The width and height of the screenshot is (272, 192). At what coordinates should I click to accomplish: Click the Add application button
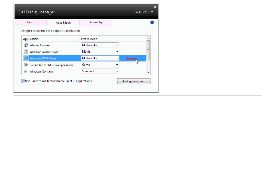[x=134, y=81]
